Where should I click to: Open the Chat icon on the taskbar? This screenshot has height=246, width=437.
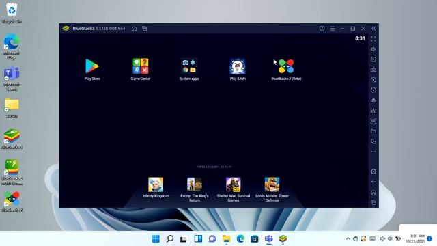tap(212, 238)
